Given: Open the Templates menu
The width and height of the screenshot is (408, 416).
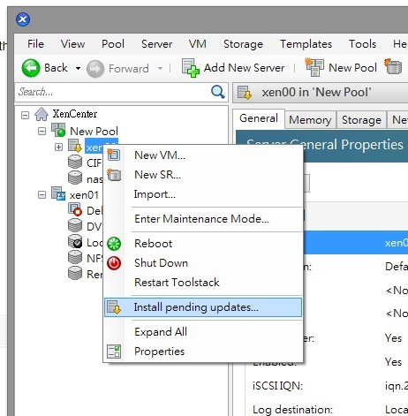Looking at the screenshot, I should point(306,44).
